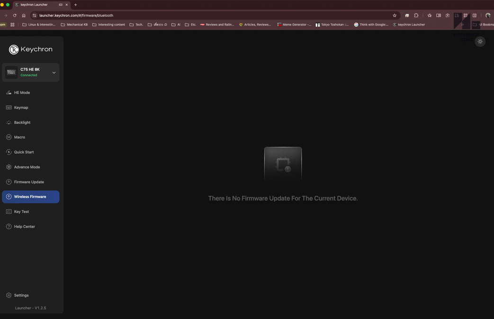Open the HE Mode section

click(x=22, y=93)
